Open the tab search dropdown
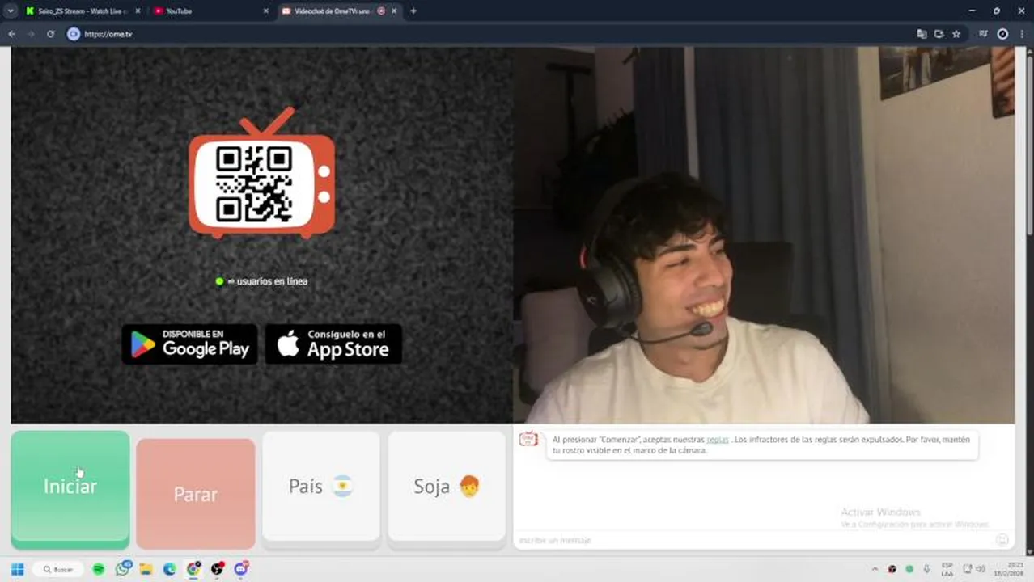This screenshot has height=582, width=1034. (x=11, y=11)
